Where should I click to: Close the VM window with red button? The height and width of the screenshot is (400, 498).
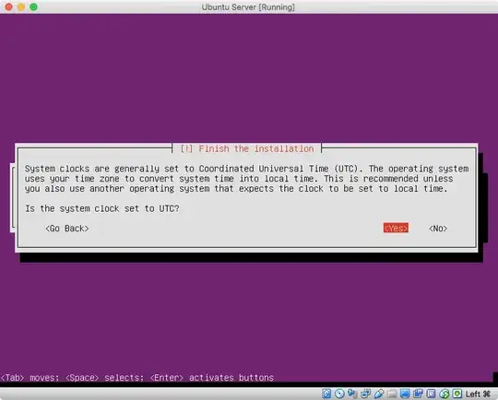click(8, 6)
